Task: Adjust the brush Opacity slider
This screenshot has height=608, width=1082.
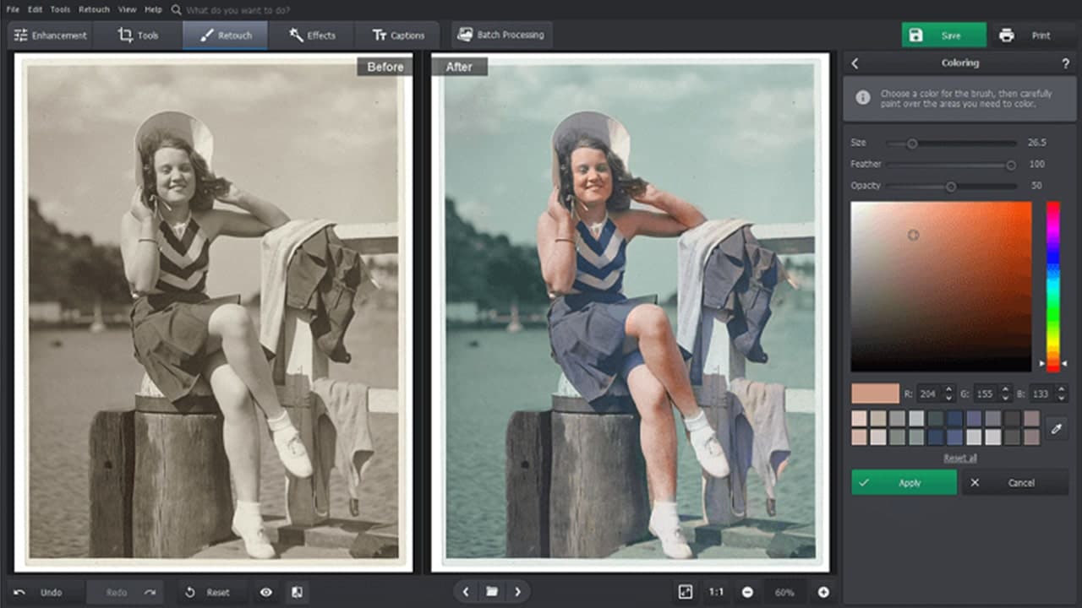Action: click(x=952, y=186)
